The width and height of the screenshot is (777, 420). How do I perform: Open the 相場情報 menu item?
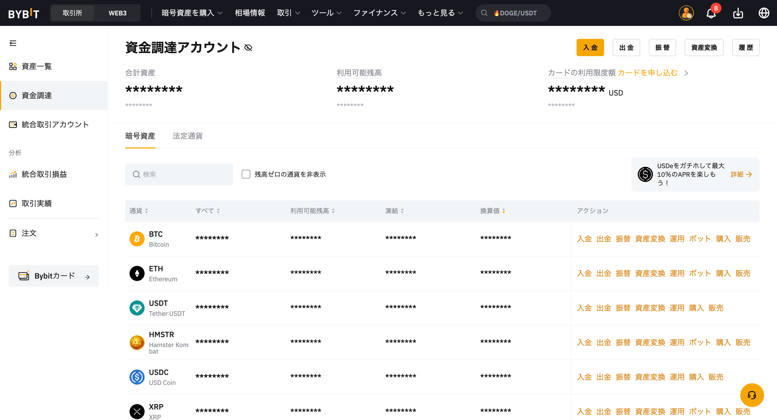point(250,13)
